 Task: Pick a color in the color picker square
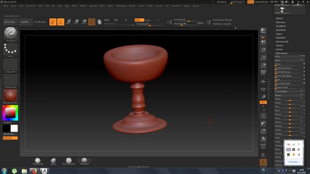[x=10, y=113]
